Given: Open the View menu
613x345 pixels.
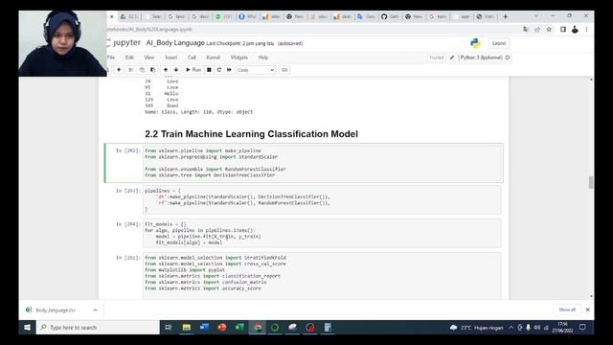Looking at the screenshot, I should click(149, 57).
